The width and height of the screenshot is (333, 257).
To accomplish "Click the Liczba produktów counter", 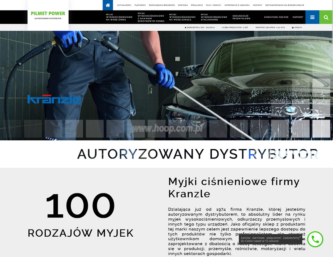I will (x=235, y=27).
